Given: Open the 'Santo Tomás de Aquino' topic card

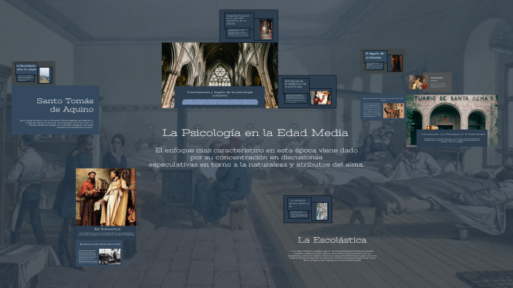Looking at the screenshot, I should click(55, 110).
